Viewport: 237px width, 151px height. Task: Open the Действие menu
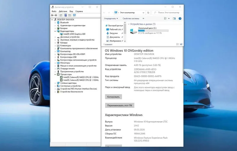(x=63, y=11)
